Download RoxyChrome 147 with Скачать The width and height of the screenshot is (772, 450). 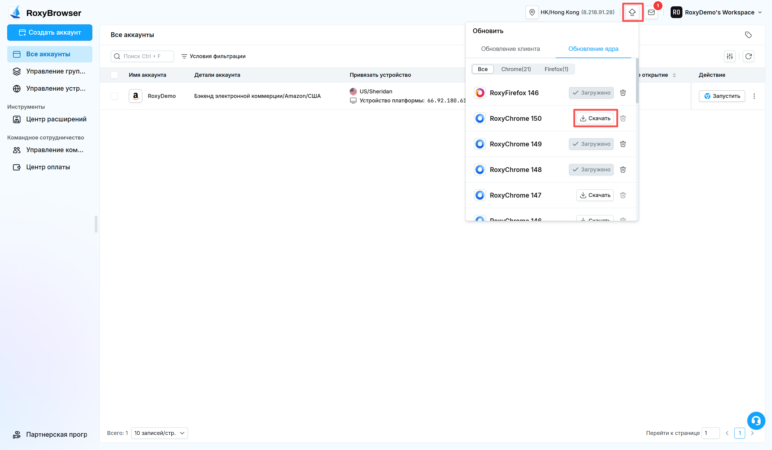[x=595, y=195]
